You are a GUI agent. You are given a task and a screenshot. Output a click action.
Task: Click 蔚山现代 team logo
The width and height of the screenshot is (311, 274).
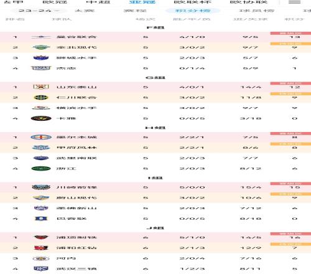41,197
